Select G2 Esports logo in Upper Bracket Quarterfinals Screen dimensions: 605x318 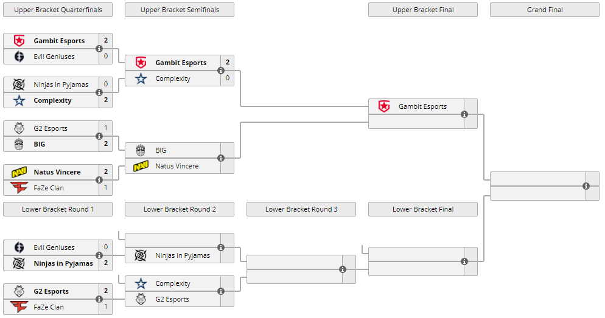coord(19,128)
